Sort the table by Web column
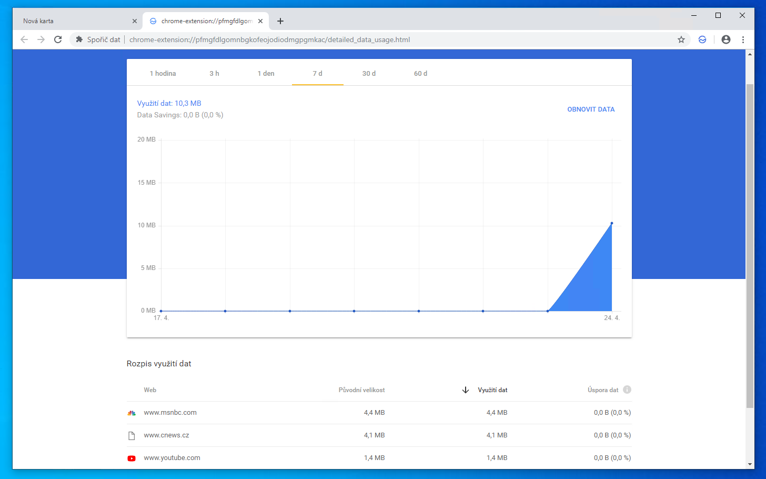Viewport: 766px width, 479px height. 150,390
